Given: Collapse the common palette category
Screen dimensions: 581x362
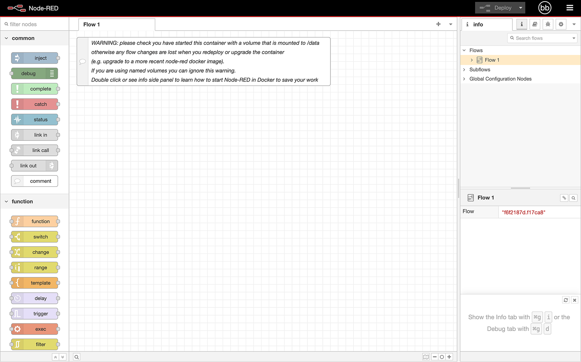Looking at the screenshot, I should click(x=6, y=38).
